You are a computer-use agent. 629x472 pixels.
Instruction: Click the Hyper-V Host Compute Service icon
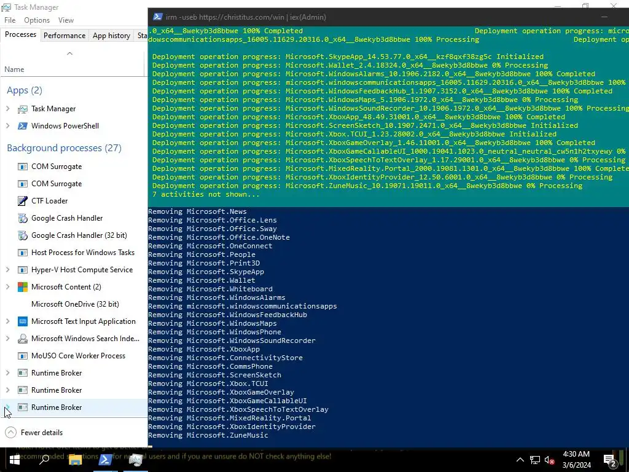(x=23, y=270)
